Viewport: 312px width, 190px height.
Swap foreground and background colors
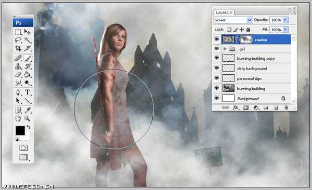pyautogui.click(x=29, y=127)
